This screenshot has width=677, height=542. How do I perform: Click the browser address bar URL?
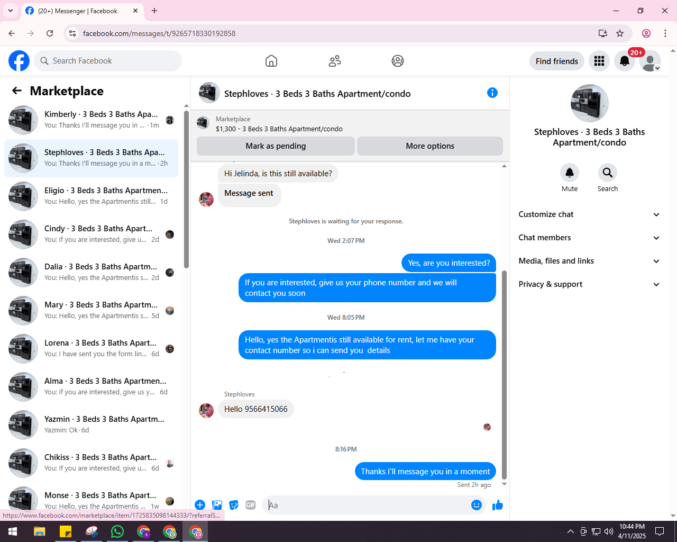click(x=159, y=33)
